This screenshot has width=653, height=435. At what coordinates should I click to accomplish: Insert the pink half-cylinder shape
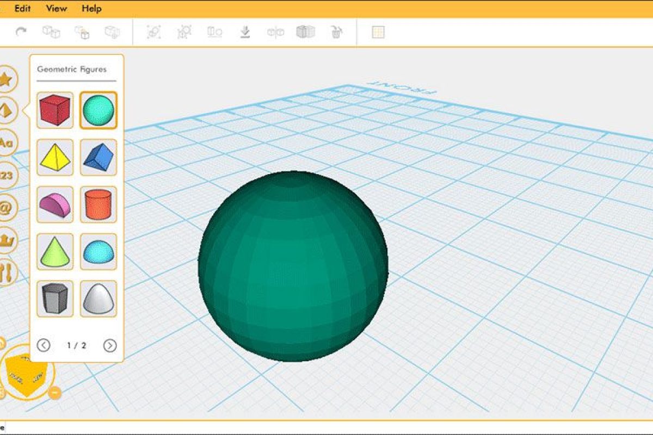55,204
